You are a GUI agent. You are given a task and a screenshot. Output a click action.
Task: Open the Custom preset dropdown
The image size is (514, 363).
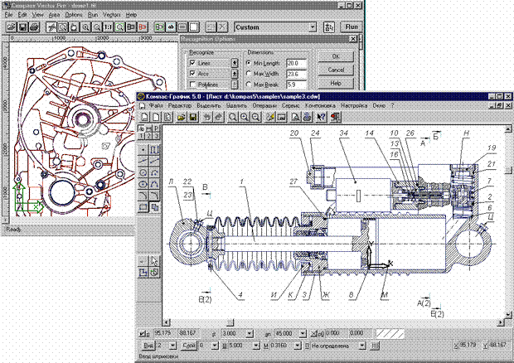pos(311,27)
